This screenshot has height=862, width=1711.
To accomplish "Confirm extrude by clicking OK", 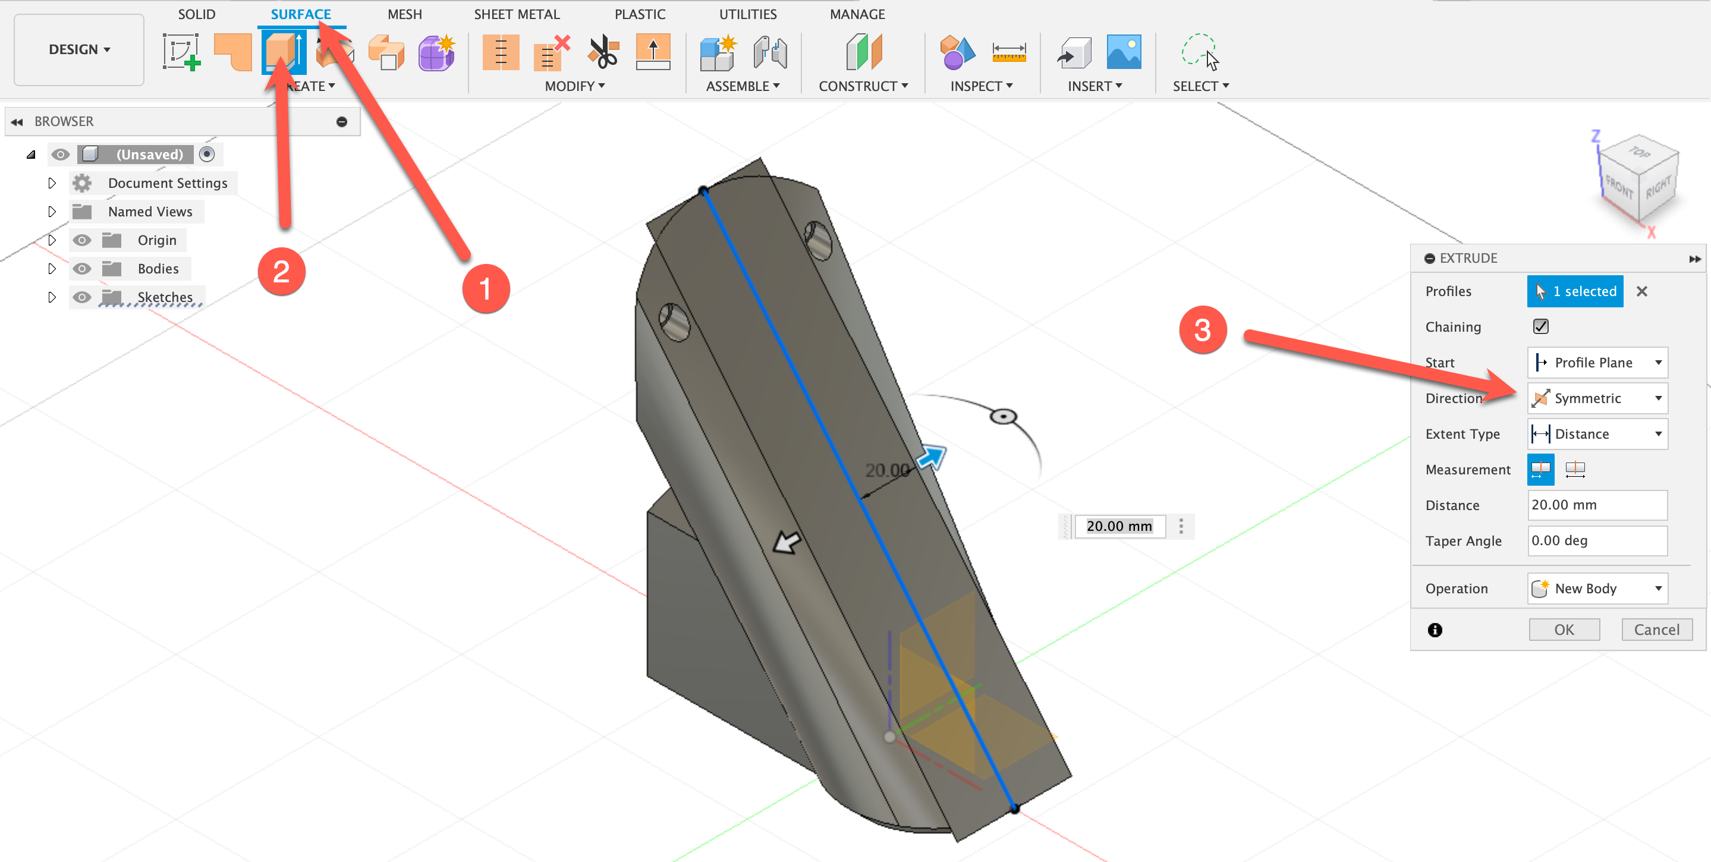I will point(1564,629).
